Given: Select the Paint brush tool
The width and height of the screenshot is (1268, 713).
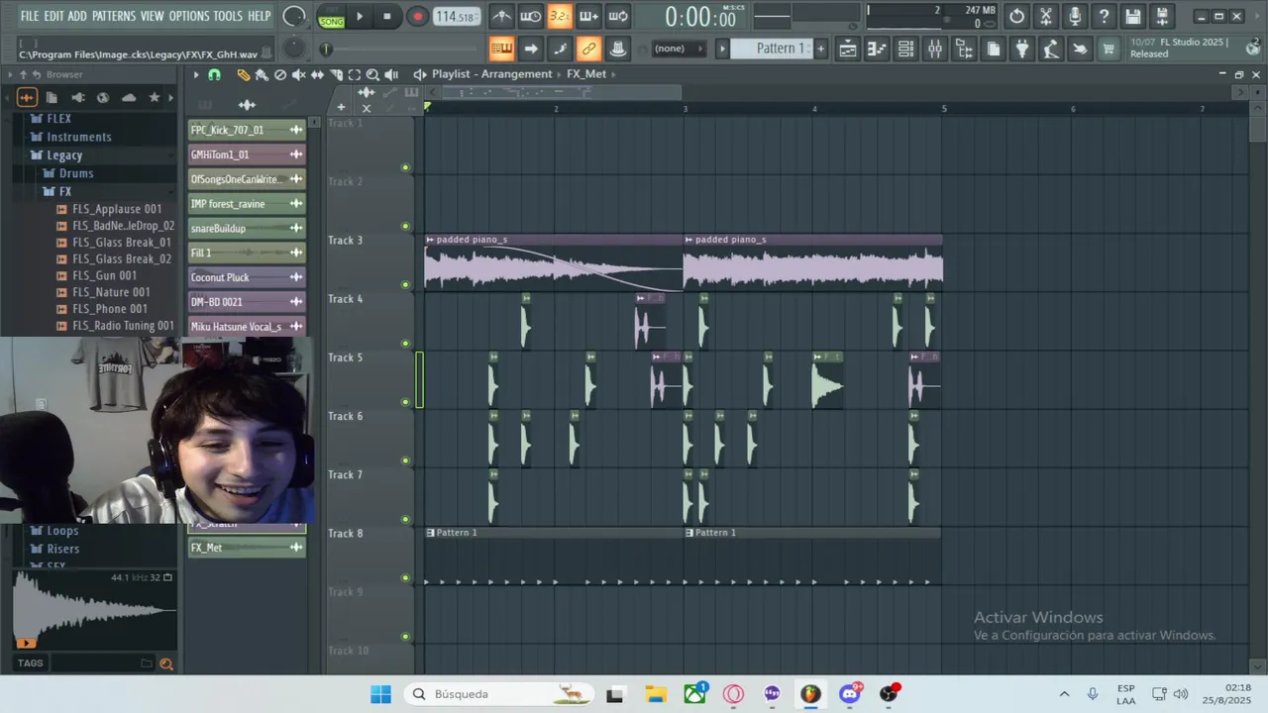Looking at the screenshot, I should tap(262, 74).
